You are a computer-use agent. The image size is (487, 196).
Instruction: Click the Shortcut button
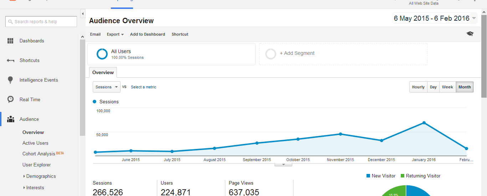[x=180, y=34]
